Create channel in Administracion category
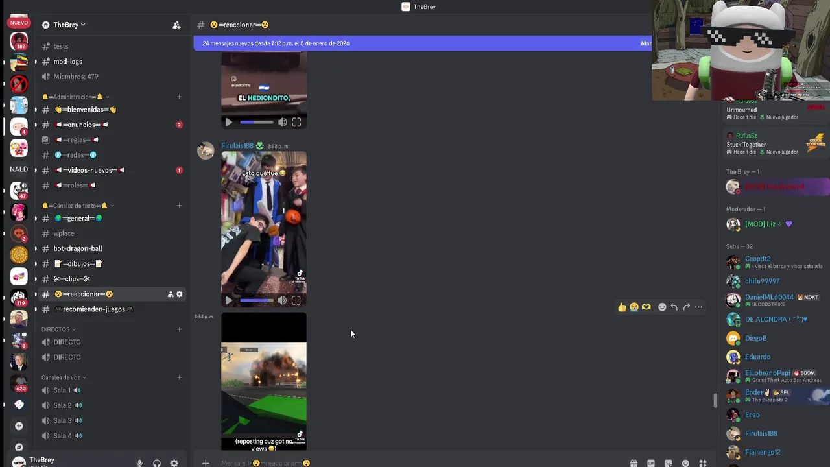 (x=180, y=97)
